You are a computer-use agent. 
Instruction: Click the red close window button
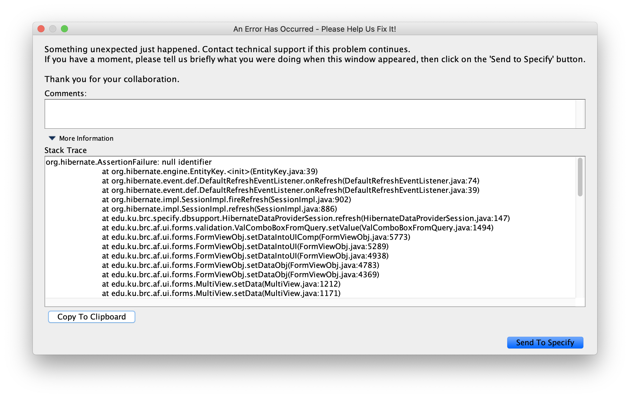[41, 29]
